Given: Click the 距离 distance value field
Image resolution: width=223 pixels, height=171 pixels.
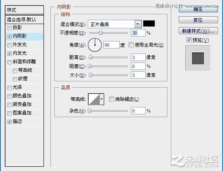Looking at the screenshot, I should 138,57.
